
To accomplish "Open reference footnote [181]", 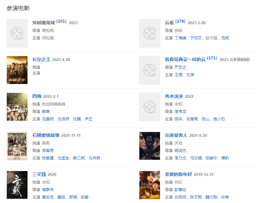I will [61, 21].
